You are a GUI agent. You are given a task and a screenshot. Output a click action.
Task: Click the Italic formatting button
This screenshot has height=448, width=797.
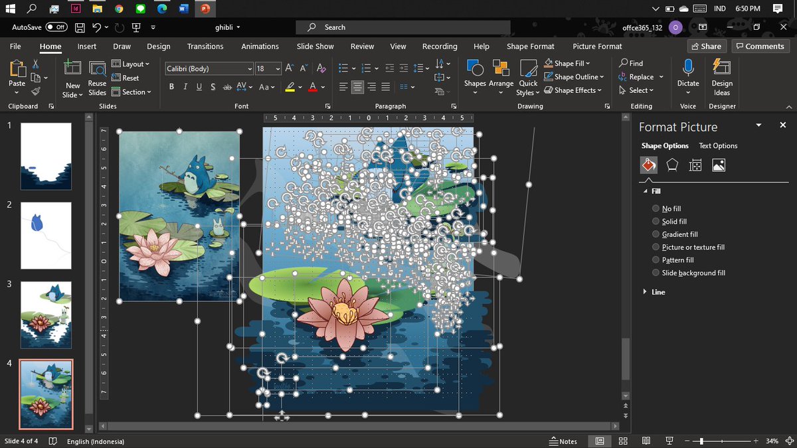185,87
